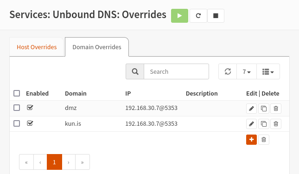
Task: Edit the kun.is domain override
Action: pos(251,124)
